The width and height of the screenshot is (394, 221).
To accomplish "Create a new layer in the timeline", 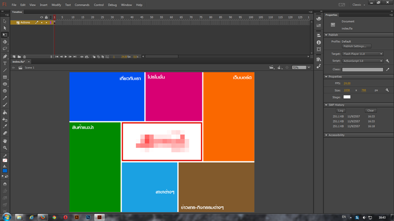I will click(x=14, y=57).
